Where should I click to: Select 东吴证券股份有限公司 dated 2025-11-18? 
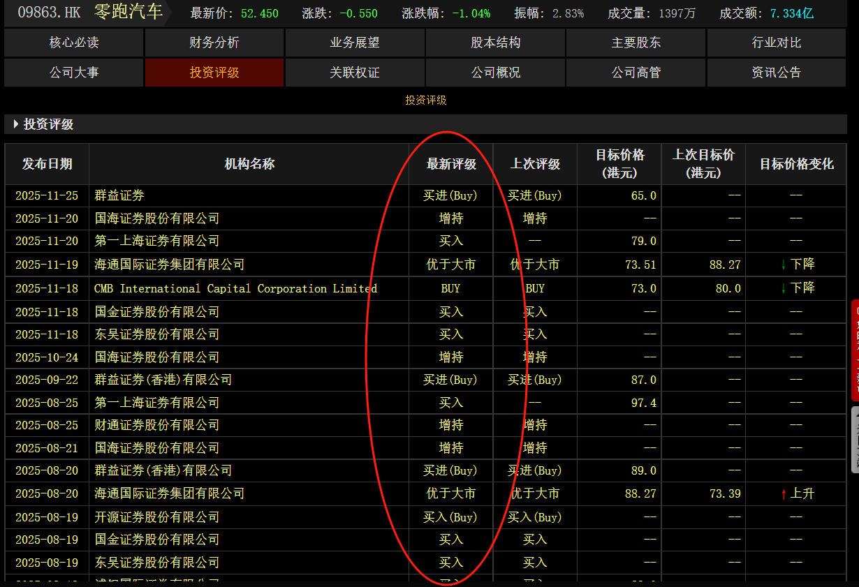tap(426, 334)
